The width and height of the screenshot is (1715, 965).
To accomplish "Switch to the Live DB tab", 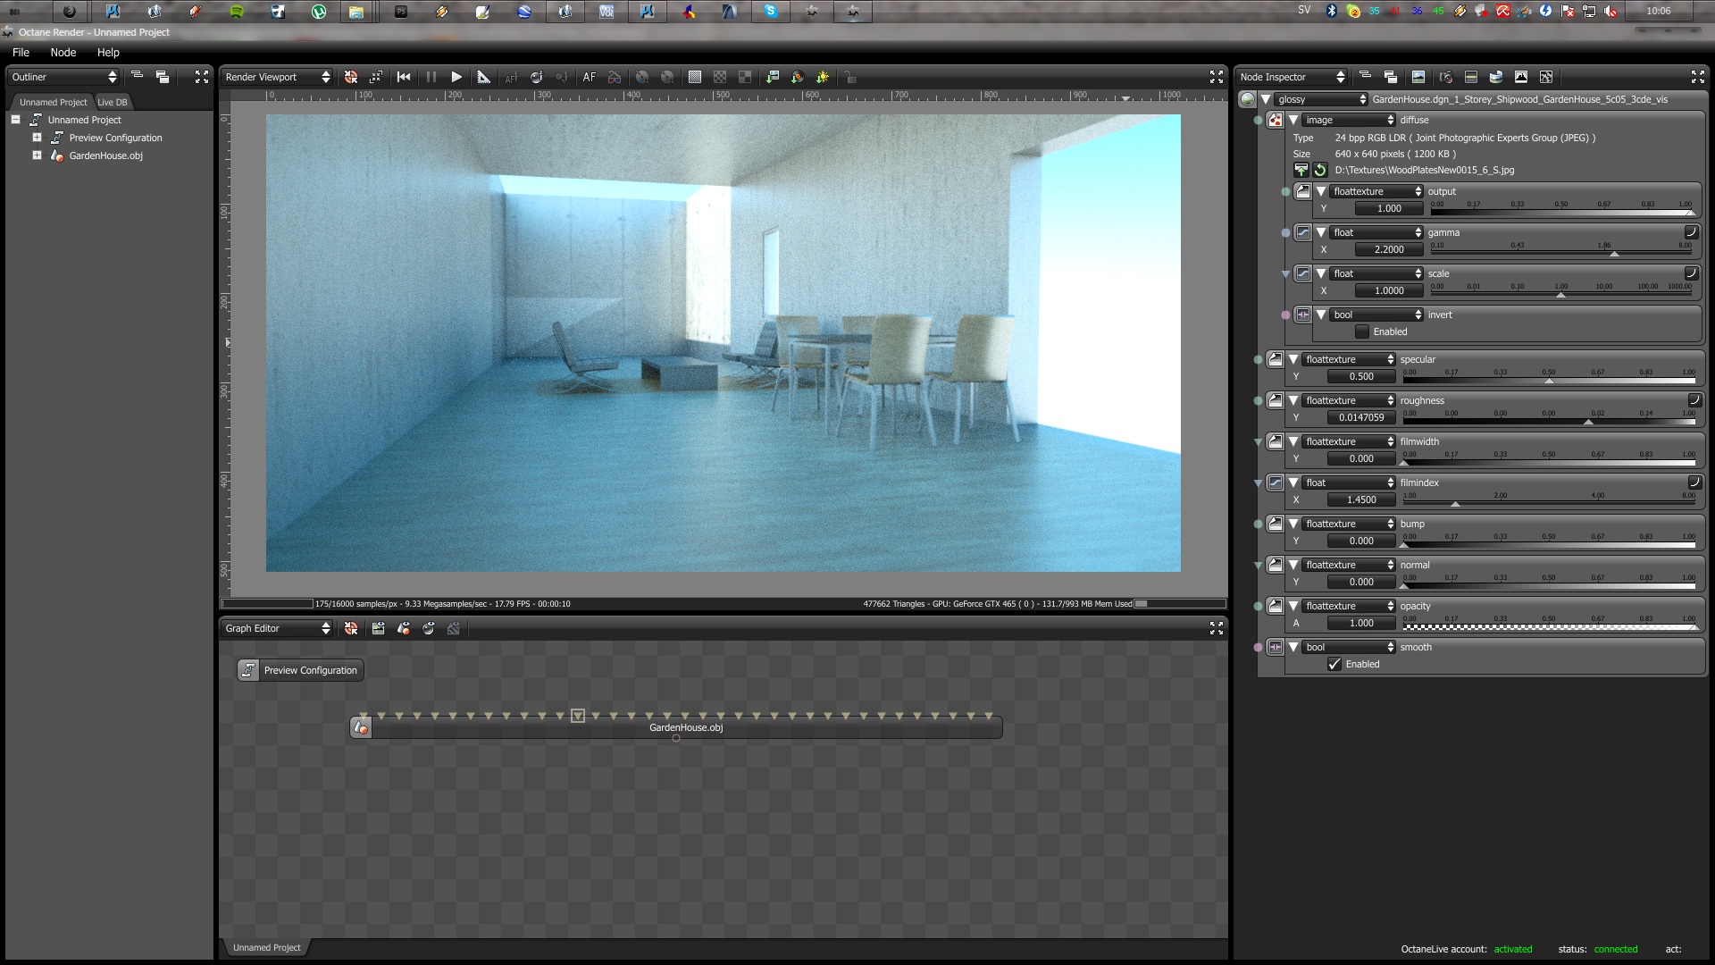I will pos(113,102).
